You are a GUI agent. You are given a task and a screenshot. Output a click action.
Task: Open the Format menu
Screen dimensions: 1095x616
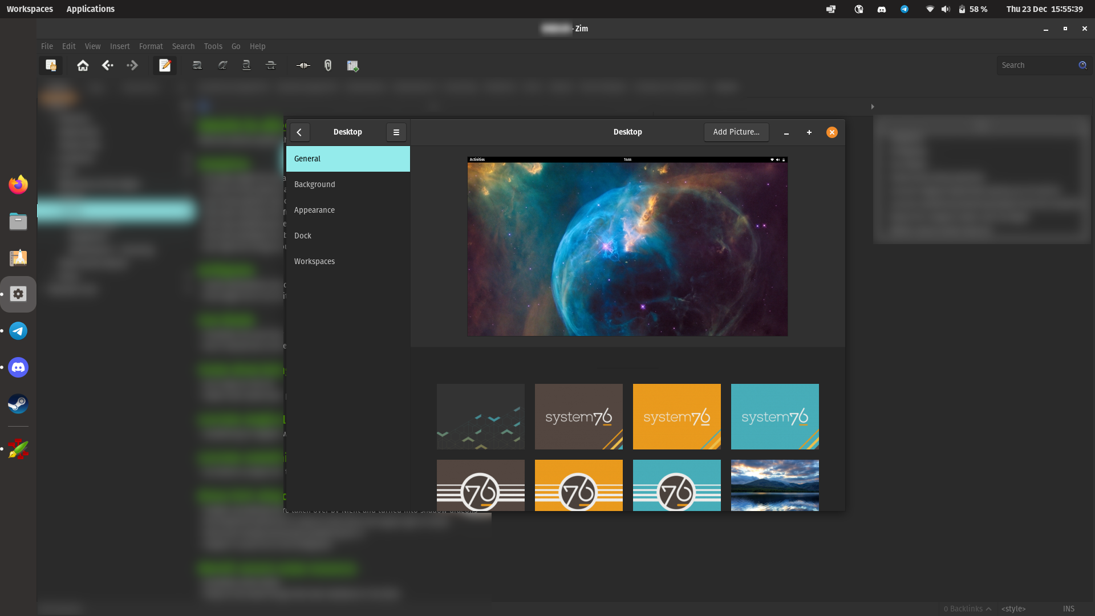[151, 46]
